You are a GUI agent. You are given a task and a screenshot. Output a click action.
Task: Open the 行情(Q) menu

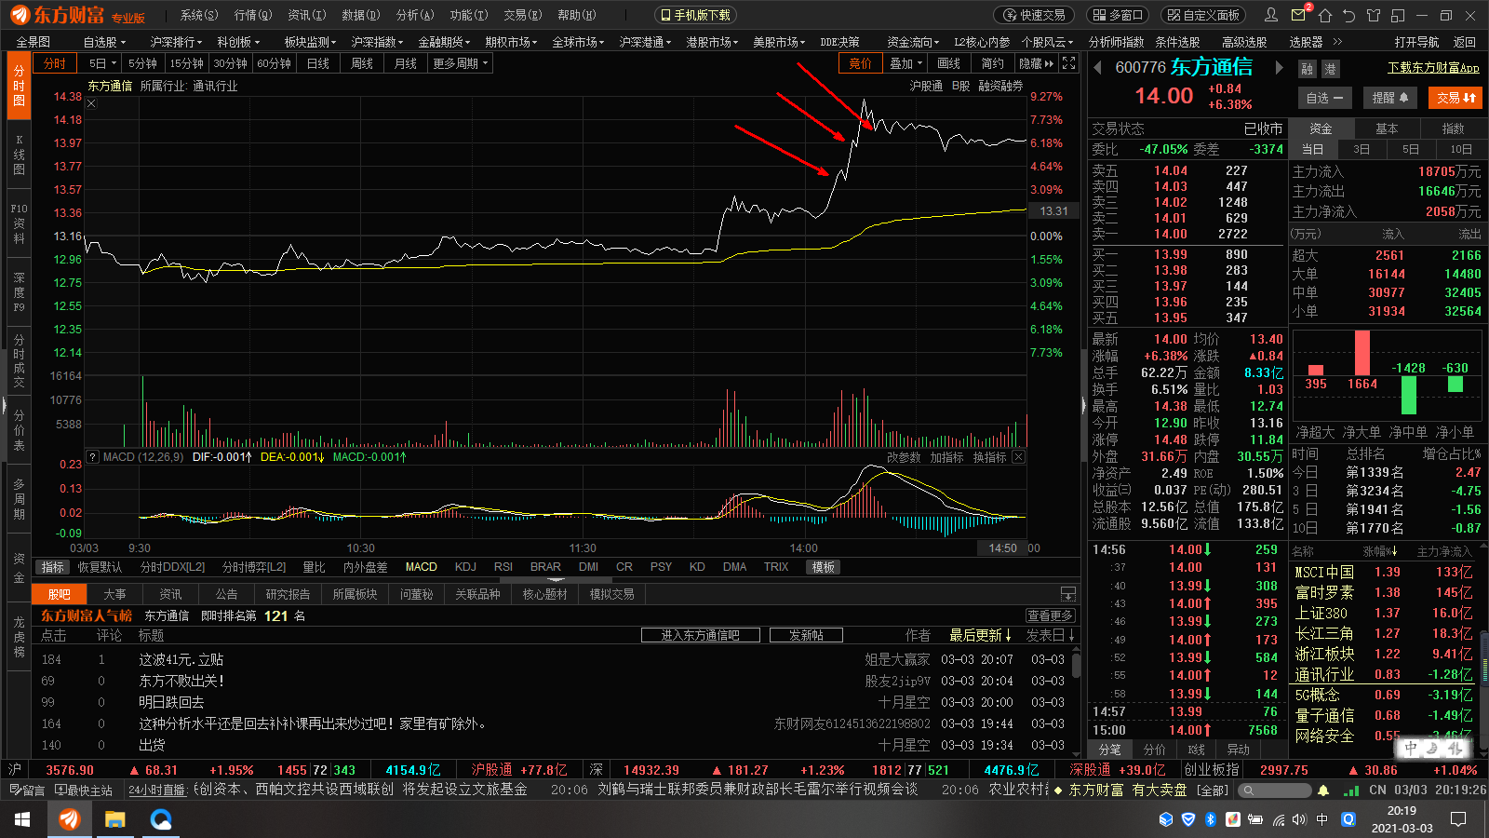[x=253, y=15]
